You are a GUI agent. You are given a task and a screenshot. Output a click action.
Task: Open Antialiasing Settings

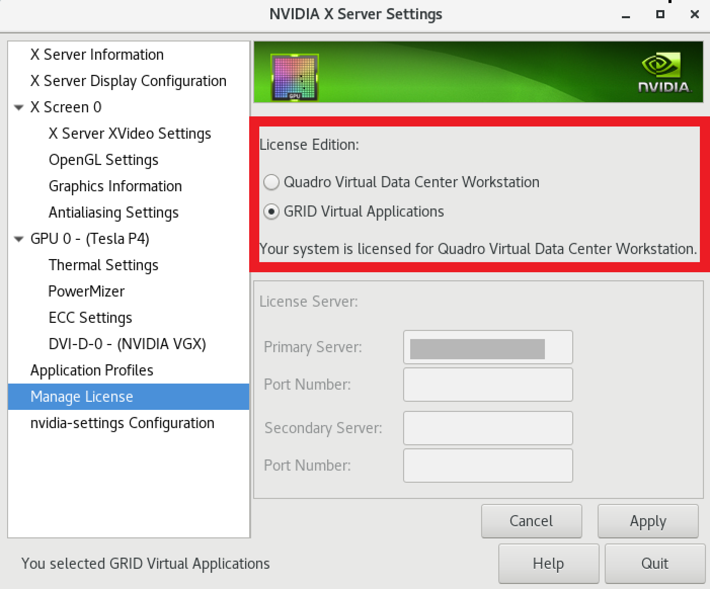click(113, 213)
